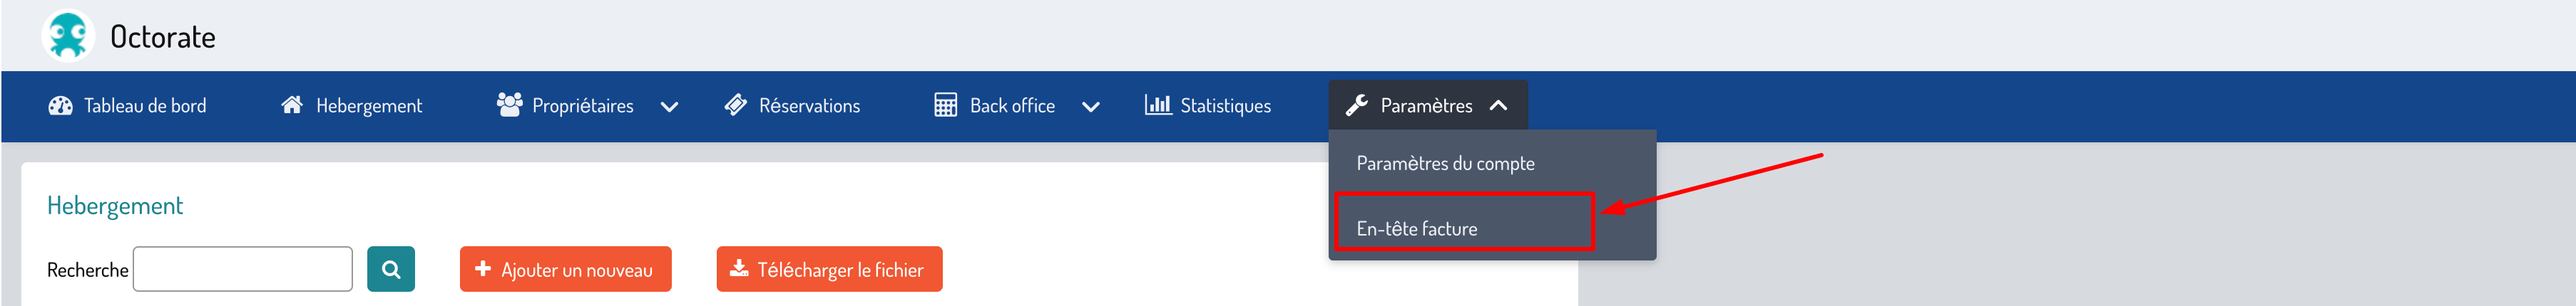The image size is (2576, 306).
Task: Focus the Recherche text field
Action: 243,269
